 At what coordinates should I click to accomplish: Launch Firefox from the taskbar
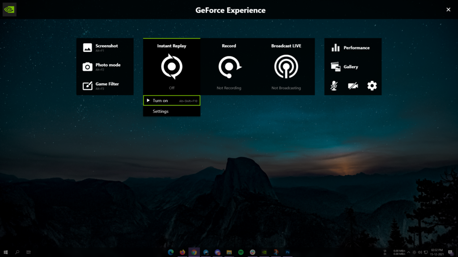(182, 252)
